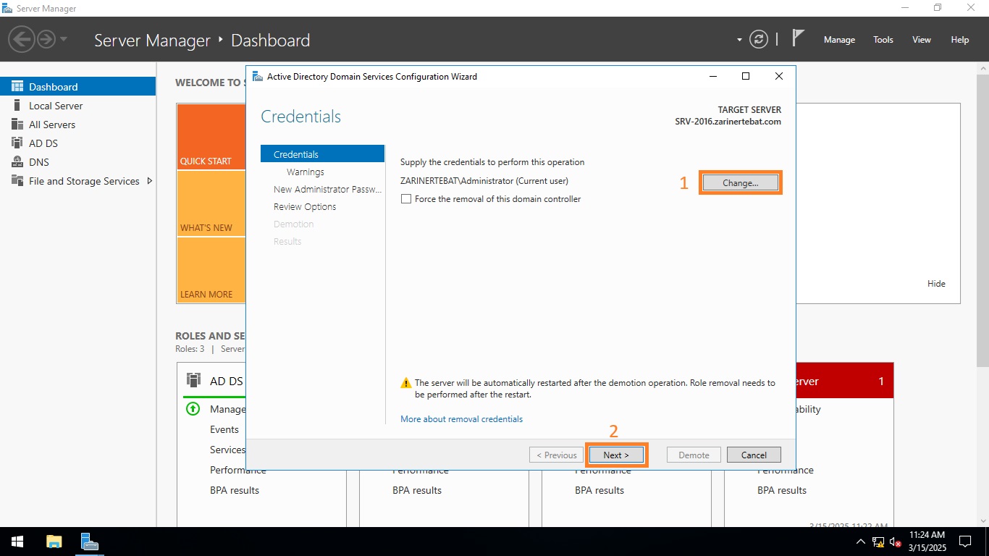Click Server Manager taskbar icon
The width and height of the screenshot is (989, 556).
89,542
